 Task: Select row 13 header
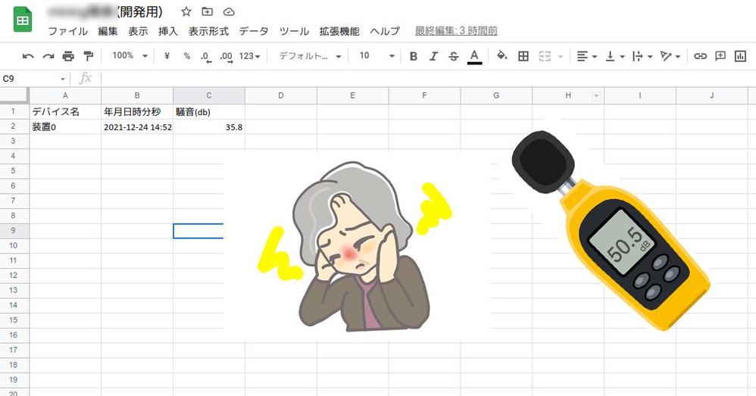(13, 291)
